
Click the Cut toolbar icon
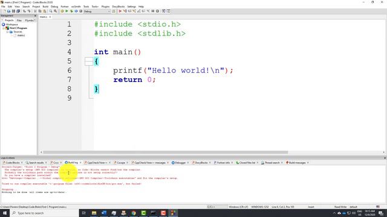point(35,11)
